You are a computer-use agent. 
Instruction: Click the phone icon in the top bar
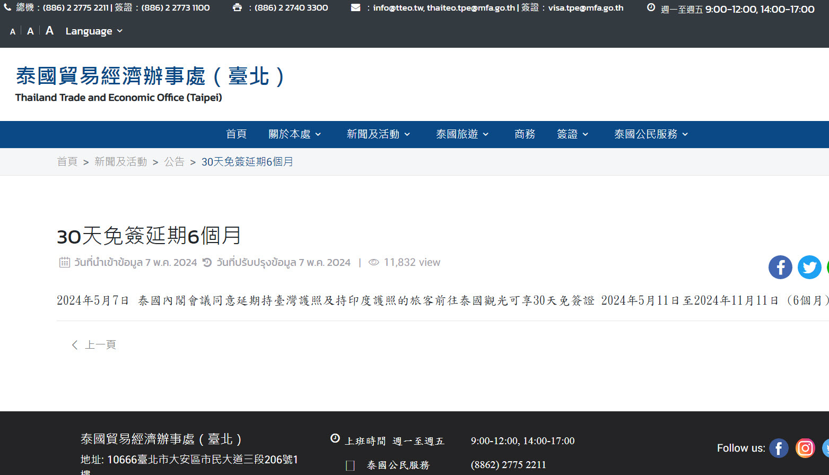[x=7, y=7]
